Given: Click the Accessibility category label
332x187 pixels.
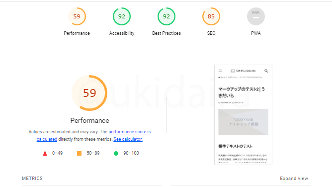Looking at the screenshot, I should click(122, 33).
